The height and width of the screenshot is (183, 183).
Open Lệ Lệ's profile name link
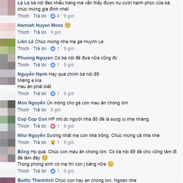[23, 3]
